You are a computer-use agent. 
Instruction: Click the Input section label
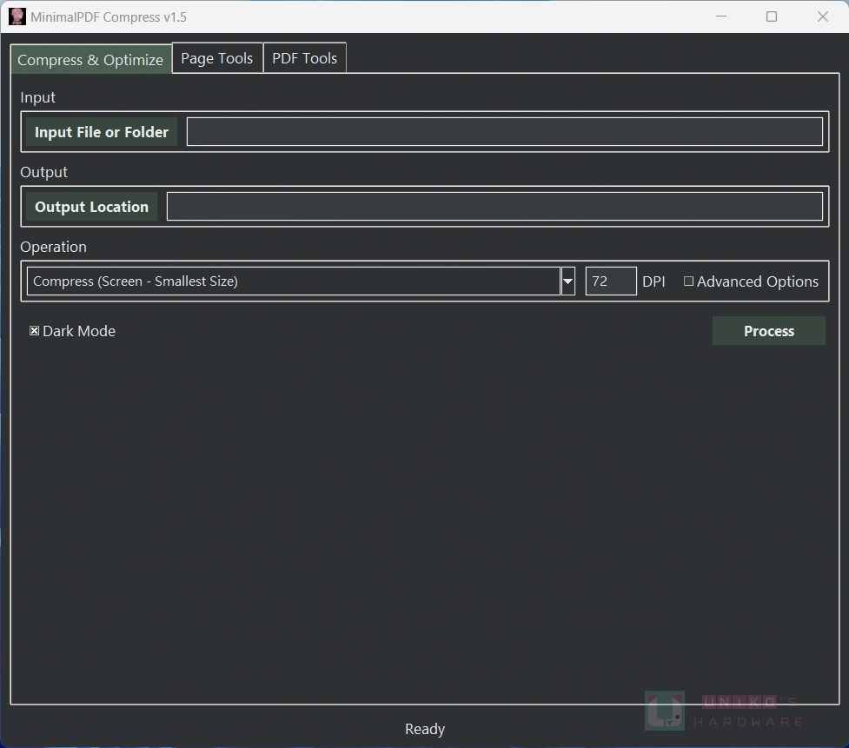click(x=37, y=97)
